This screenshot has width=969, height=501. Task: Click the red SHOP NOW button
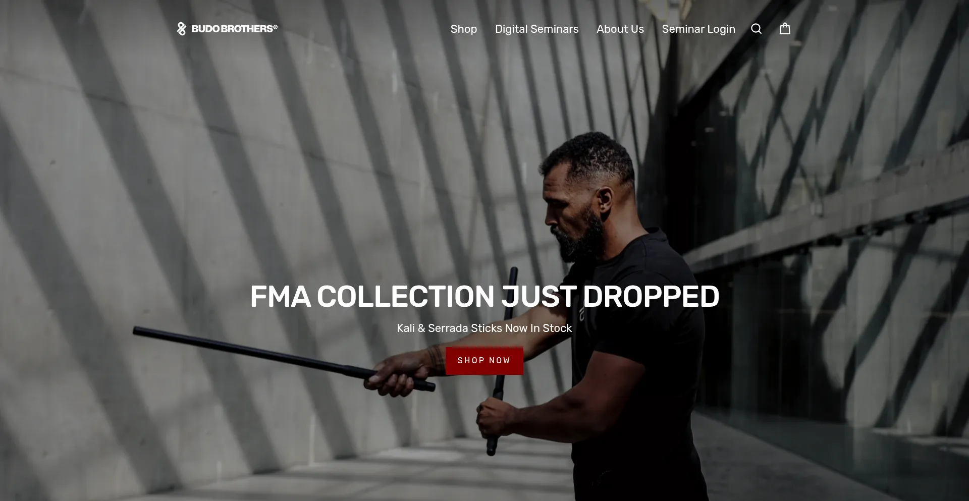point(484,361)
